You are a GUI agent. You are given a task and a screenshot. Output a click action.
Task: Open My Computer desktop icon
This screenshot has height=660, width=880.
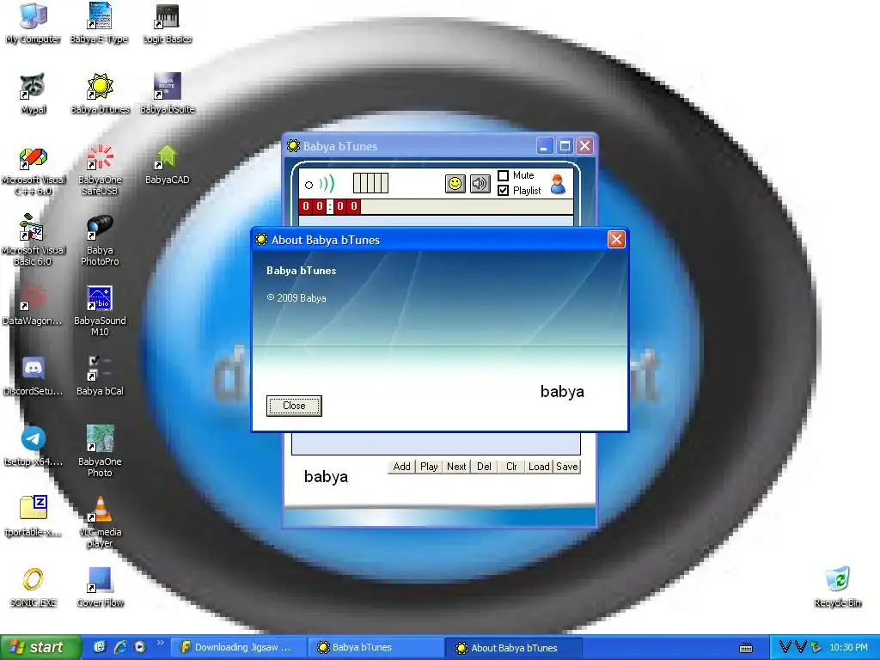pos(34,23)
